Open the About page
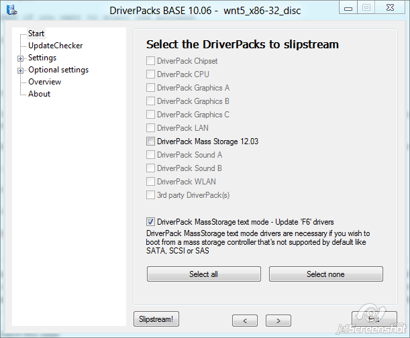This screenshot has height=338, width=410. (x=39, y=94)
